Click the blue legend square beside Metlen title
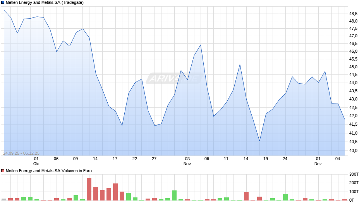The height and width of the screenshot is (204, 364). [3, 3]
